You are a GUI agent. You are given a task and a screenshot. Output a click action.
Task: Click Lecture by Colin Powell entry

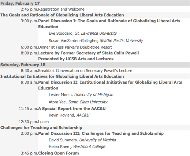click(x=89, y=53)
